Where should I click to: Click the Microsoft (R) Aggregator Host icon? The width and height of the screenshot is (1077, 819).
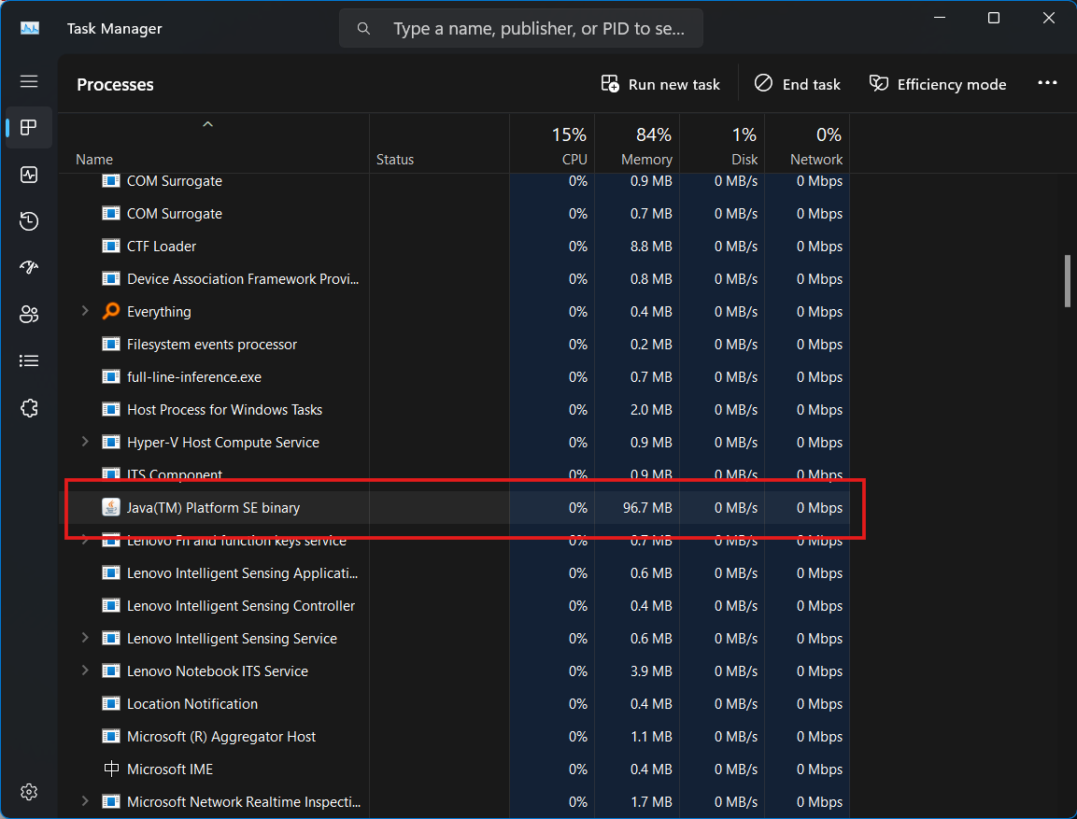coord(110,736)
